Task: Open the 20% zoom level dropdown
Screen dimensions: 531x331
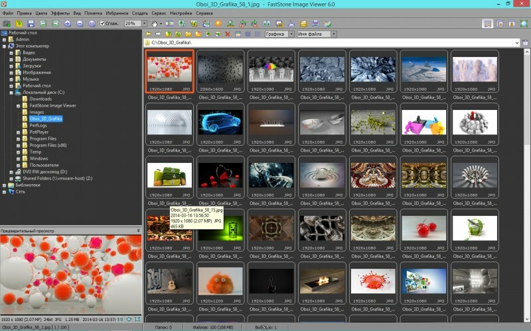Action: tap(144, 23)
